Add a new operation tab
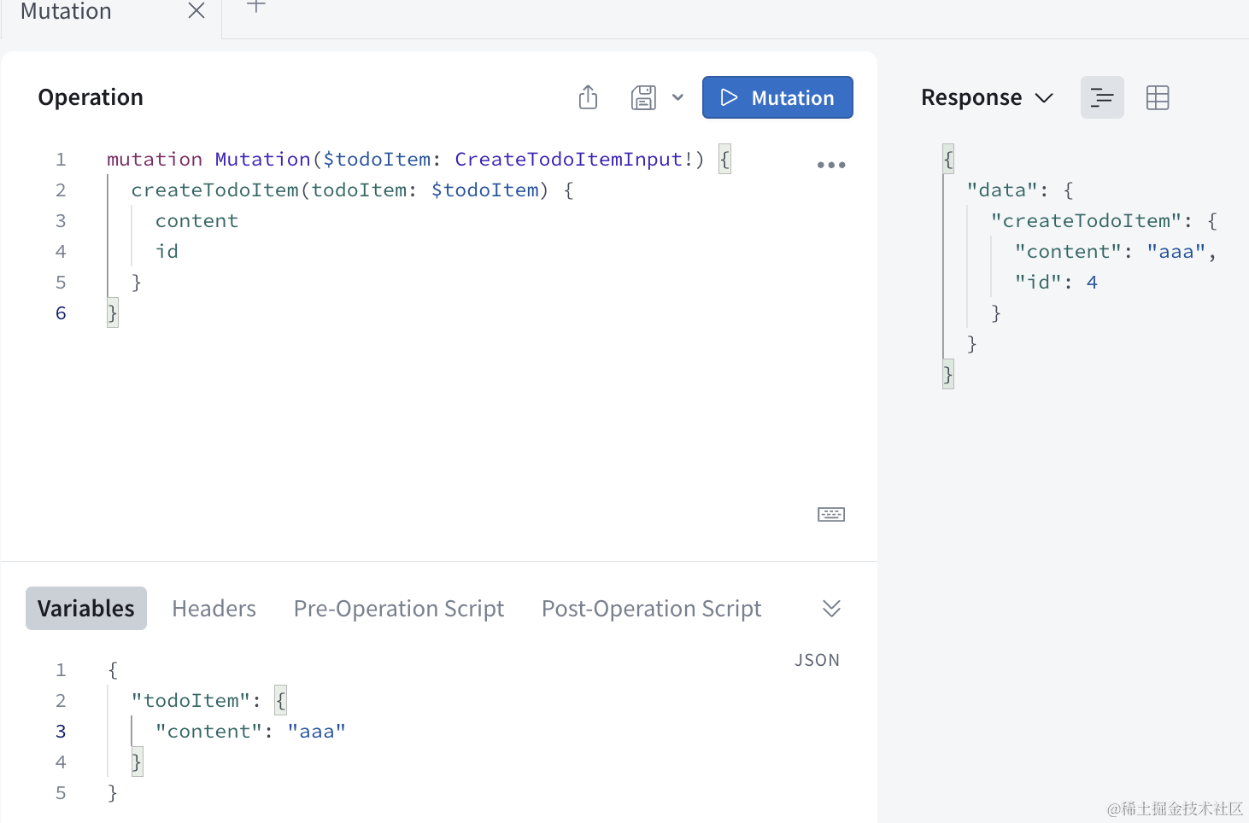The height and width of the screenshot is (823, 1249). point(255,7)
